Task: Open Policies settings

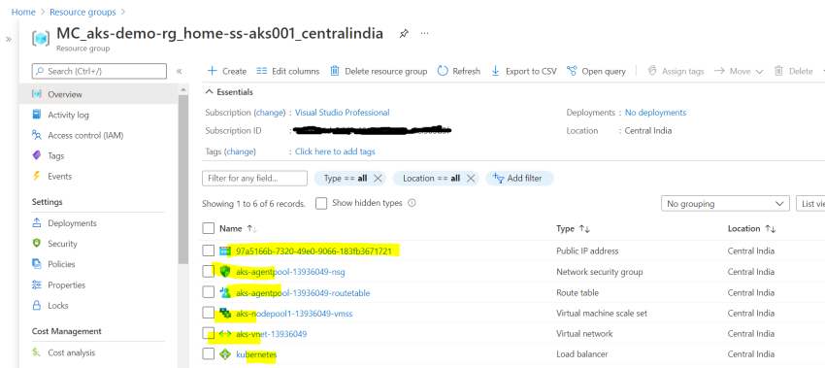Action: pyautogui.click(x=61, y=264)
